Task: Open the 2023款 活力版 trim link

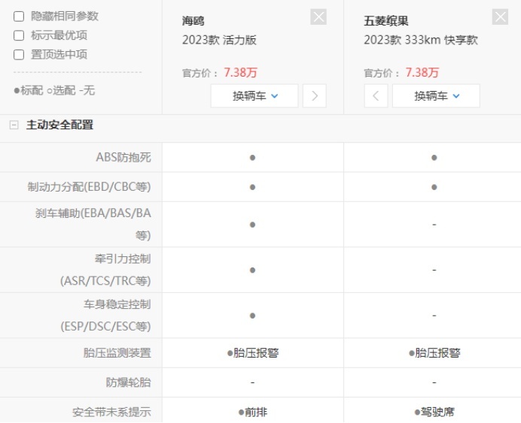Action: (219, 40)
